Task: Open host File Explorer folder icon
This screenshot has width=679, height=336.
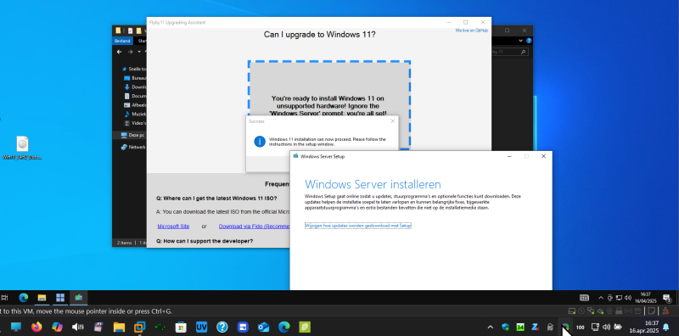Action: click(x=119, y=327)
